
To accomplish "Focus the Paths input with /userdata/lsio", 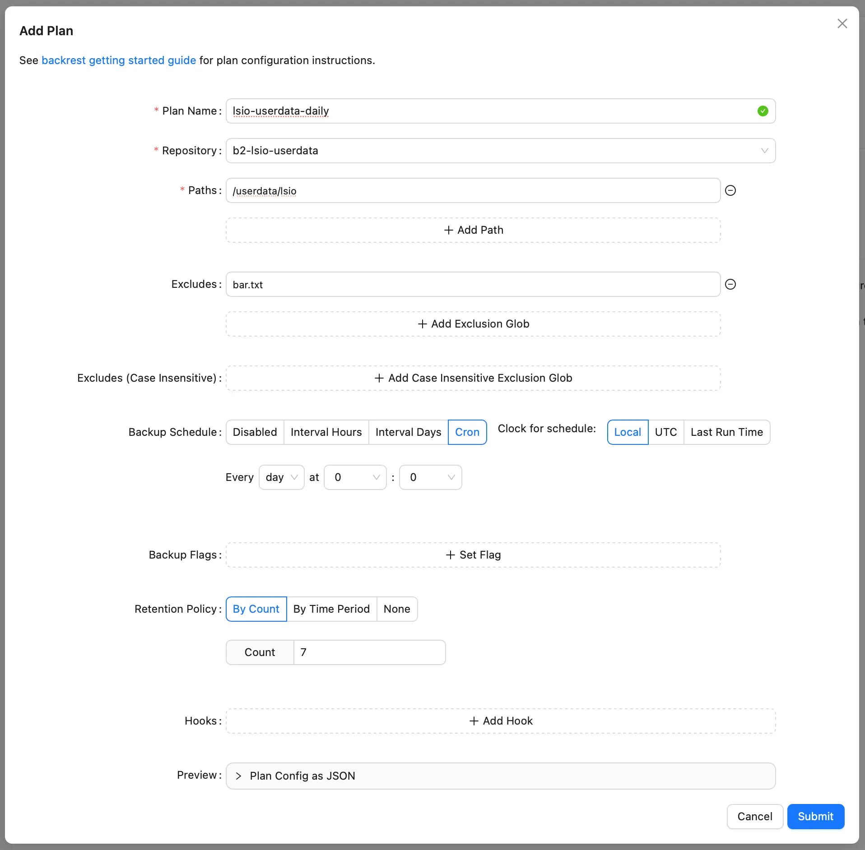I will pyautogui.click(x=473, y=190).
